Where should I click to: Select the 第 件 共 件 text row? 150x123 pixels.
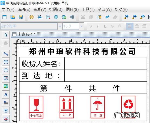tap(80, 88)
